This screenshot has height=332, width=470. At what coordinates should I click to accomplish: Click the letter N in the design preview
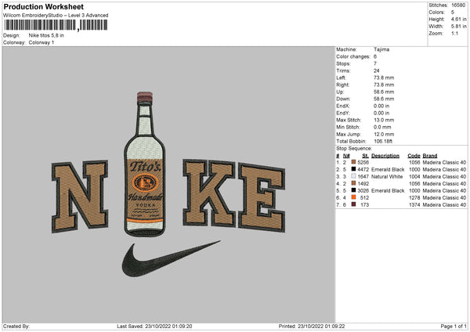[79, 197]
